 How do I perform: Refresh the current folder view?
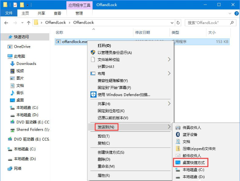point(178,23)
